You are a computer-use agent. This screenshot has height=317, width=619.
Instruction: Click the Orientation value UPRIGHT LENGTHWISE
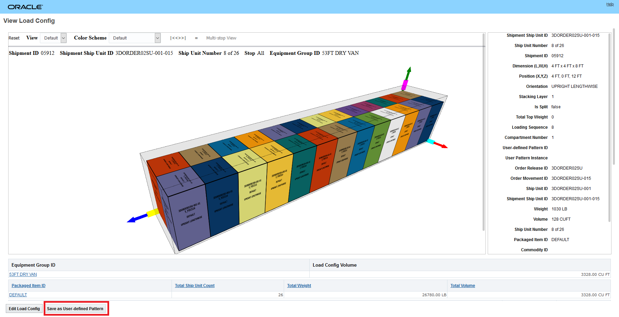click(x=575, y=86)
